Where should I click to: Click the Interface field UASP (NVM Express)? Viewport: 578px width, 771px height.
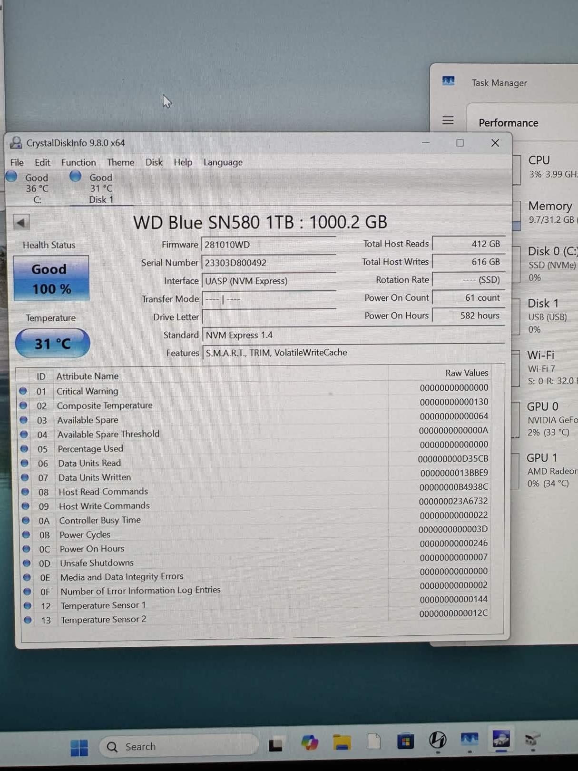coord(269,281)
